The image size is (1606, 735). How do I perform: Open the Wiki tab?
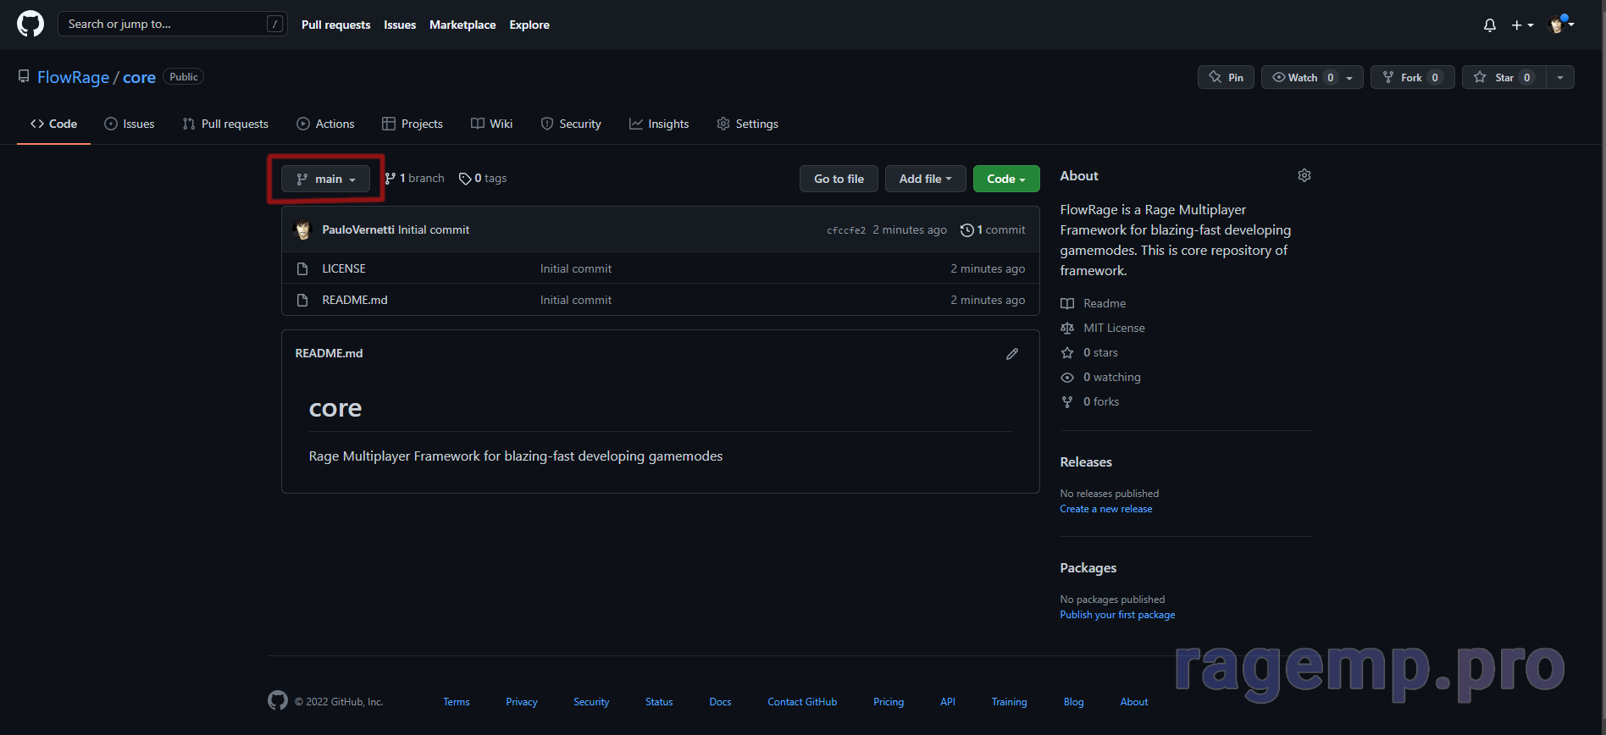[x=491, y=124]
